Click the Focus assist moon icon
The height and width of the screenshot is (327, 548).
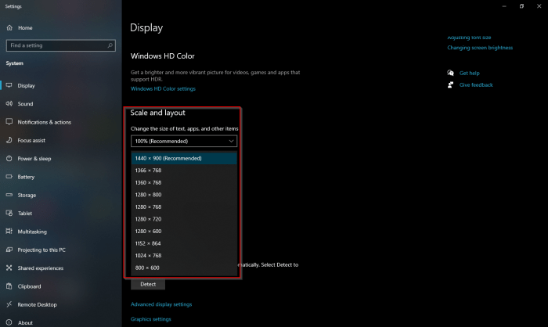tap(9, 140)
